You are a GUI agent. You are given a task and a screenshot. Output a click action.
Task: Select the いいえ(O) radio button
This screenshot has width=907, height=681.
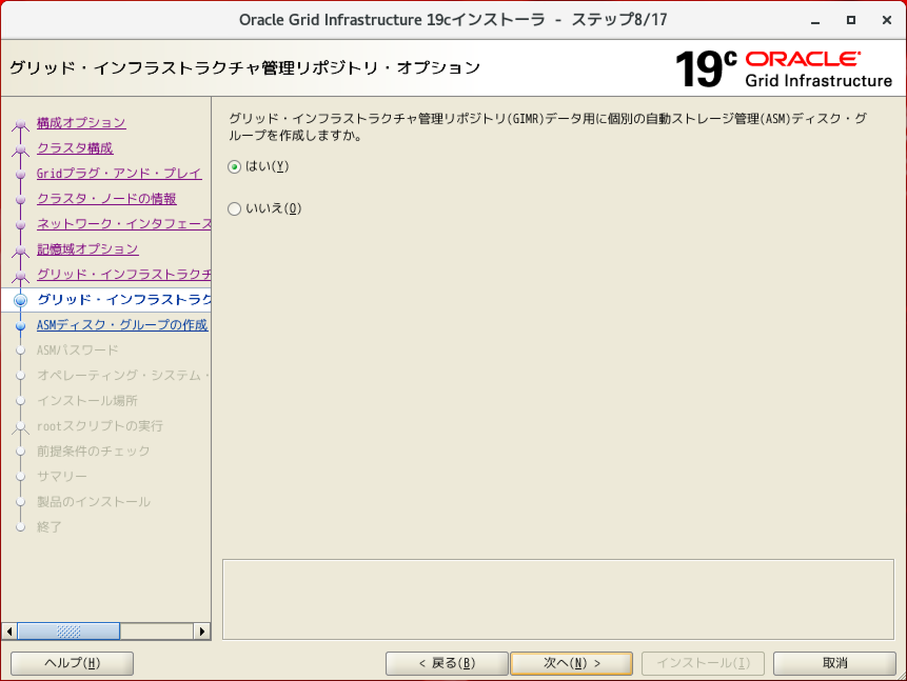point(234,209)
